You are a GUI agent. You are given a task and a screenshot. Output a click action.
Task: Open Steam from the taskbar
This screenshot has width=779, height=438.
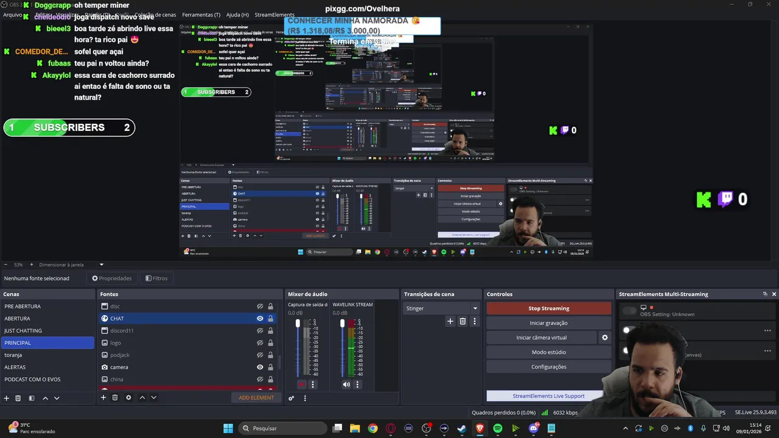(x=462, y=428)
